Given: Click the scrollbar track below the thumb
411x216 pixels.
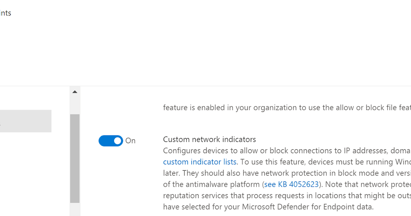Looking at the screenshot, I should point(74,209).
